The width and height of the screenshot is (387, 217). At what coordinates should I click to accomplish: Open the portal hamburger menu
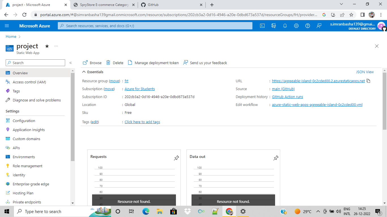tap(7, 25)
